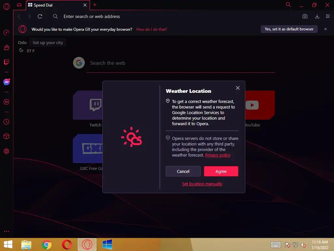334x251 pixels.
Task: Open GX Control speedometer in sidebar
Action: [x=7, y=32]
